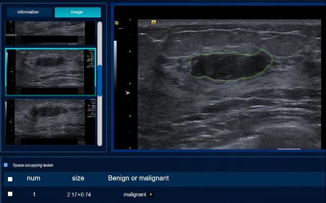The image size is (326, 203).
Task: Switch to the information tab
Action: [x=28, y=12]
